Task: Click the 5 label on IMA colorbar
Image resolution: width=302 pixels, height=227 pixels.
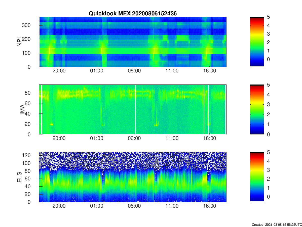Action: (x=268, y=85)
